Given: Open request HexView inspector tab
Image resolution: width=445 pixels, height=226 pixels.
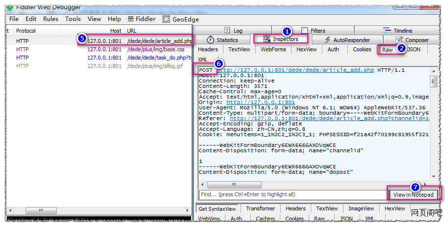Looking at the screenshot, I should (306, 49).
